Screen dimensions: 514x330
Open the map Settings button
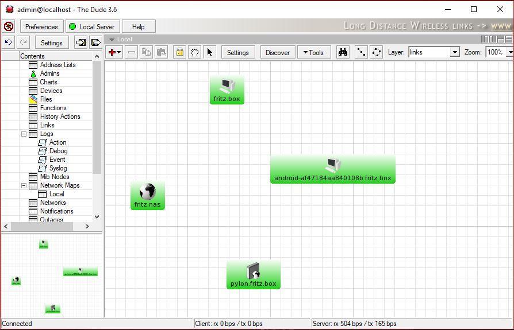[x=238, y=52]
